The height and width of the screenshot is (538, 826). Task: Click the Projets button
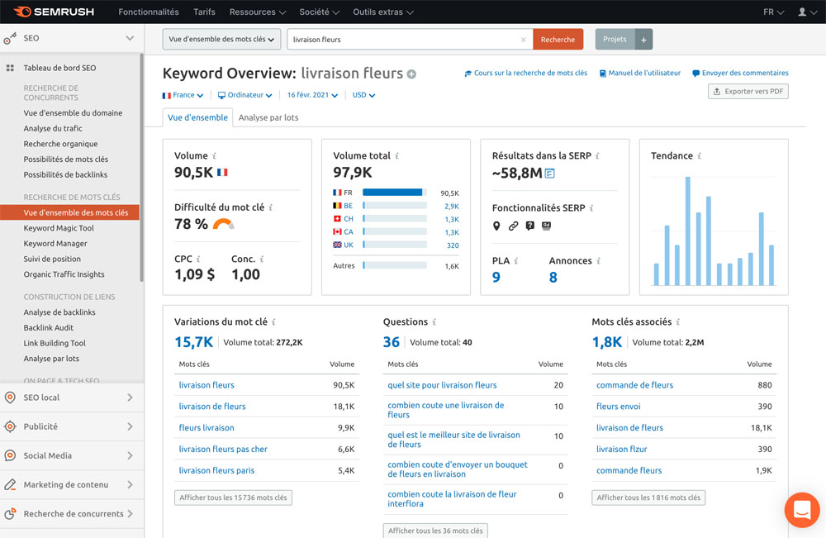(x=615, y=40)
